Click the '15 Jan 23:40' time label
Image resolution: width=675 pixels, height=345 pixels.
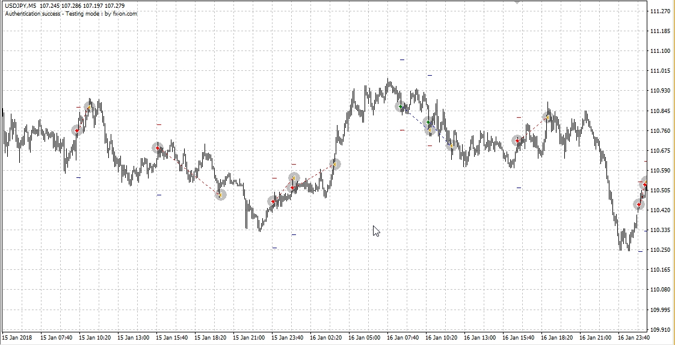coord(287,338)
